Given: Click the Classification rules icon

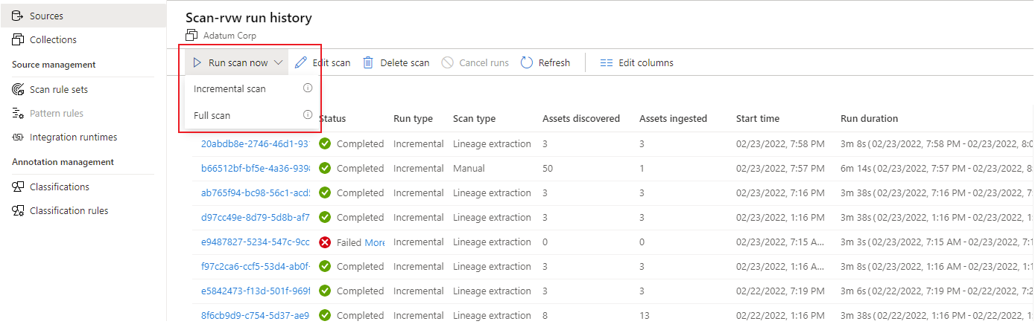Looking at the screenshot, I should point(18,210).
